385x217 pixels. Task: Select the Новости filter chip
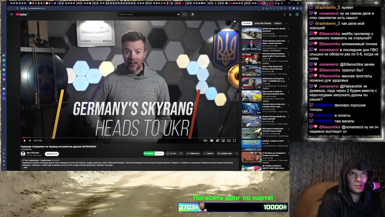(x=279, y=23)
